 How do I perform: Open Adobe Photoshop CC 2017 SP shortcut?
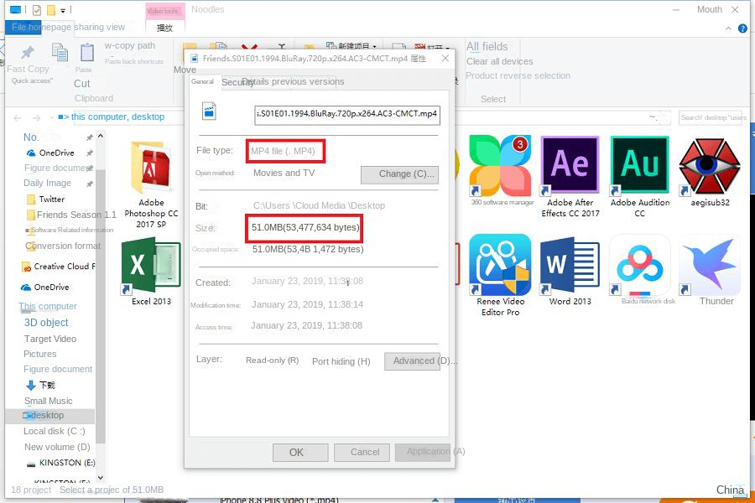(151, 184)
